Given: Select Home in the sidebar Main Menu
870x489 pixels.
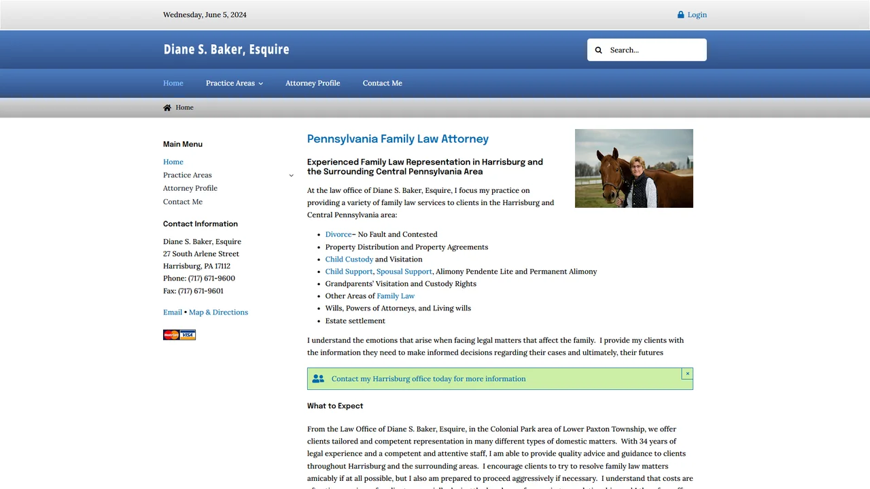Looking at the screenshot, I should tap(173, 162).
